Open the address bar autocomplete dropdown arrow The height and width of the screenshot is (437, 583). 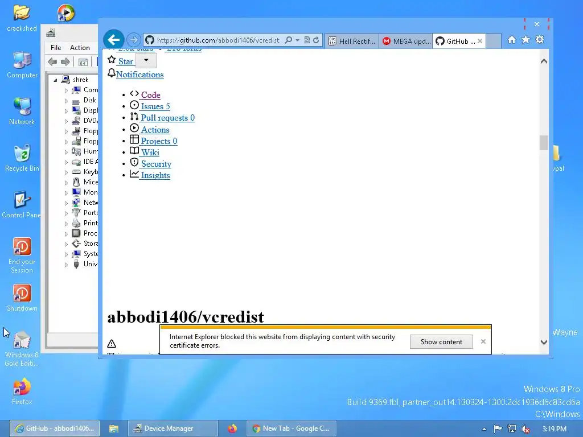297,40
